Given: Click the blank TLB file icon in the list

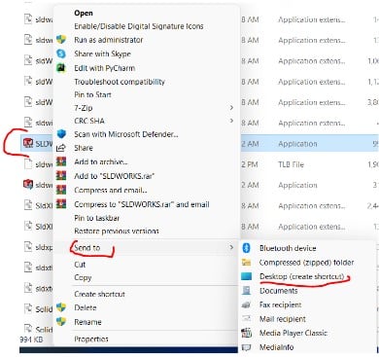Looking at the screenshot, I should [28, 164].
